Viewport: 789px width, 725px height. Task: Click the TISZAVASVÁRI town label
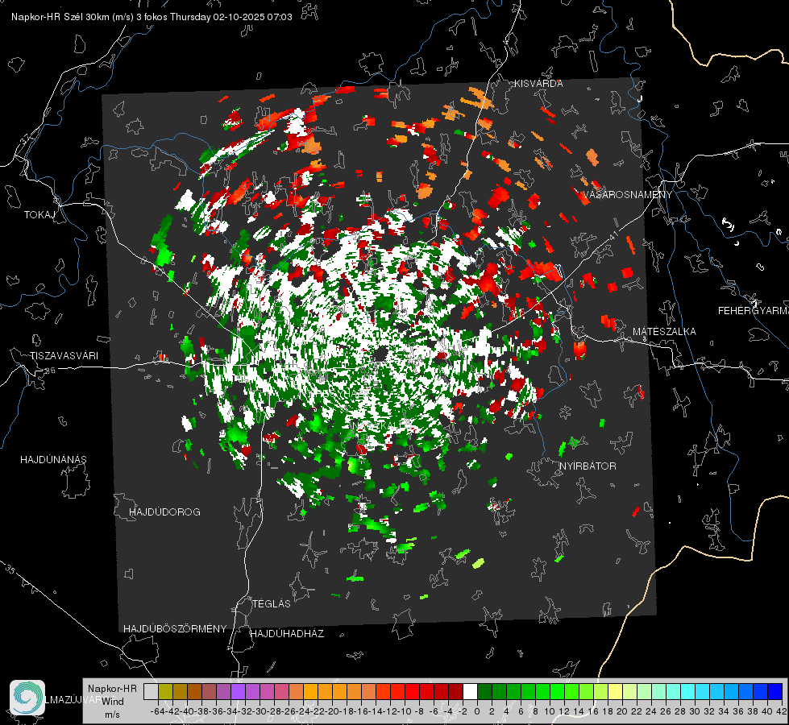(x=64, y=356)
